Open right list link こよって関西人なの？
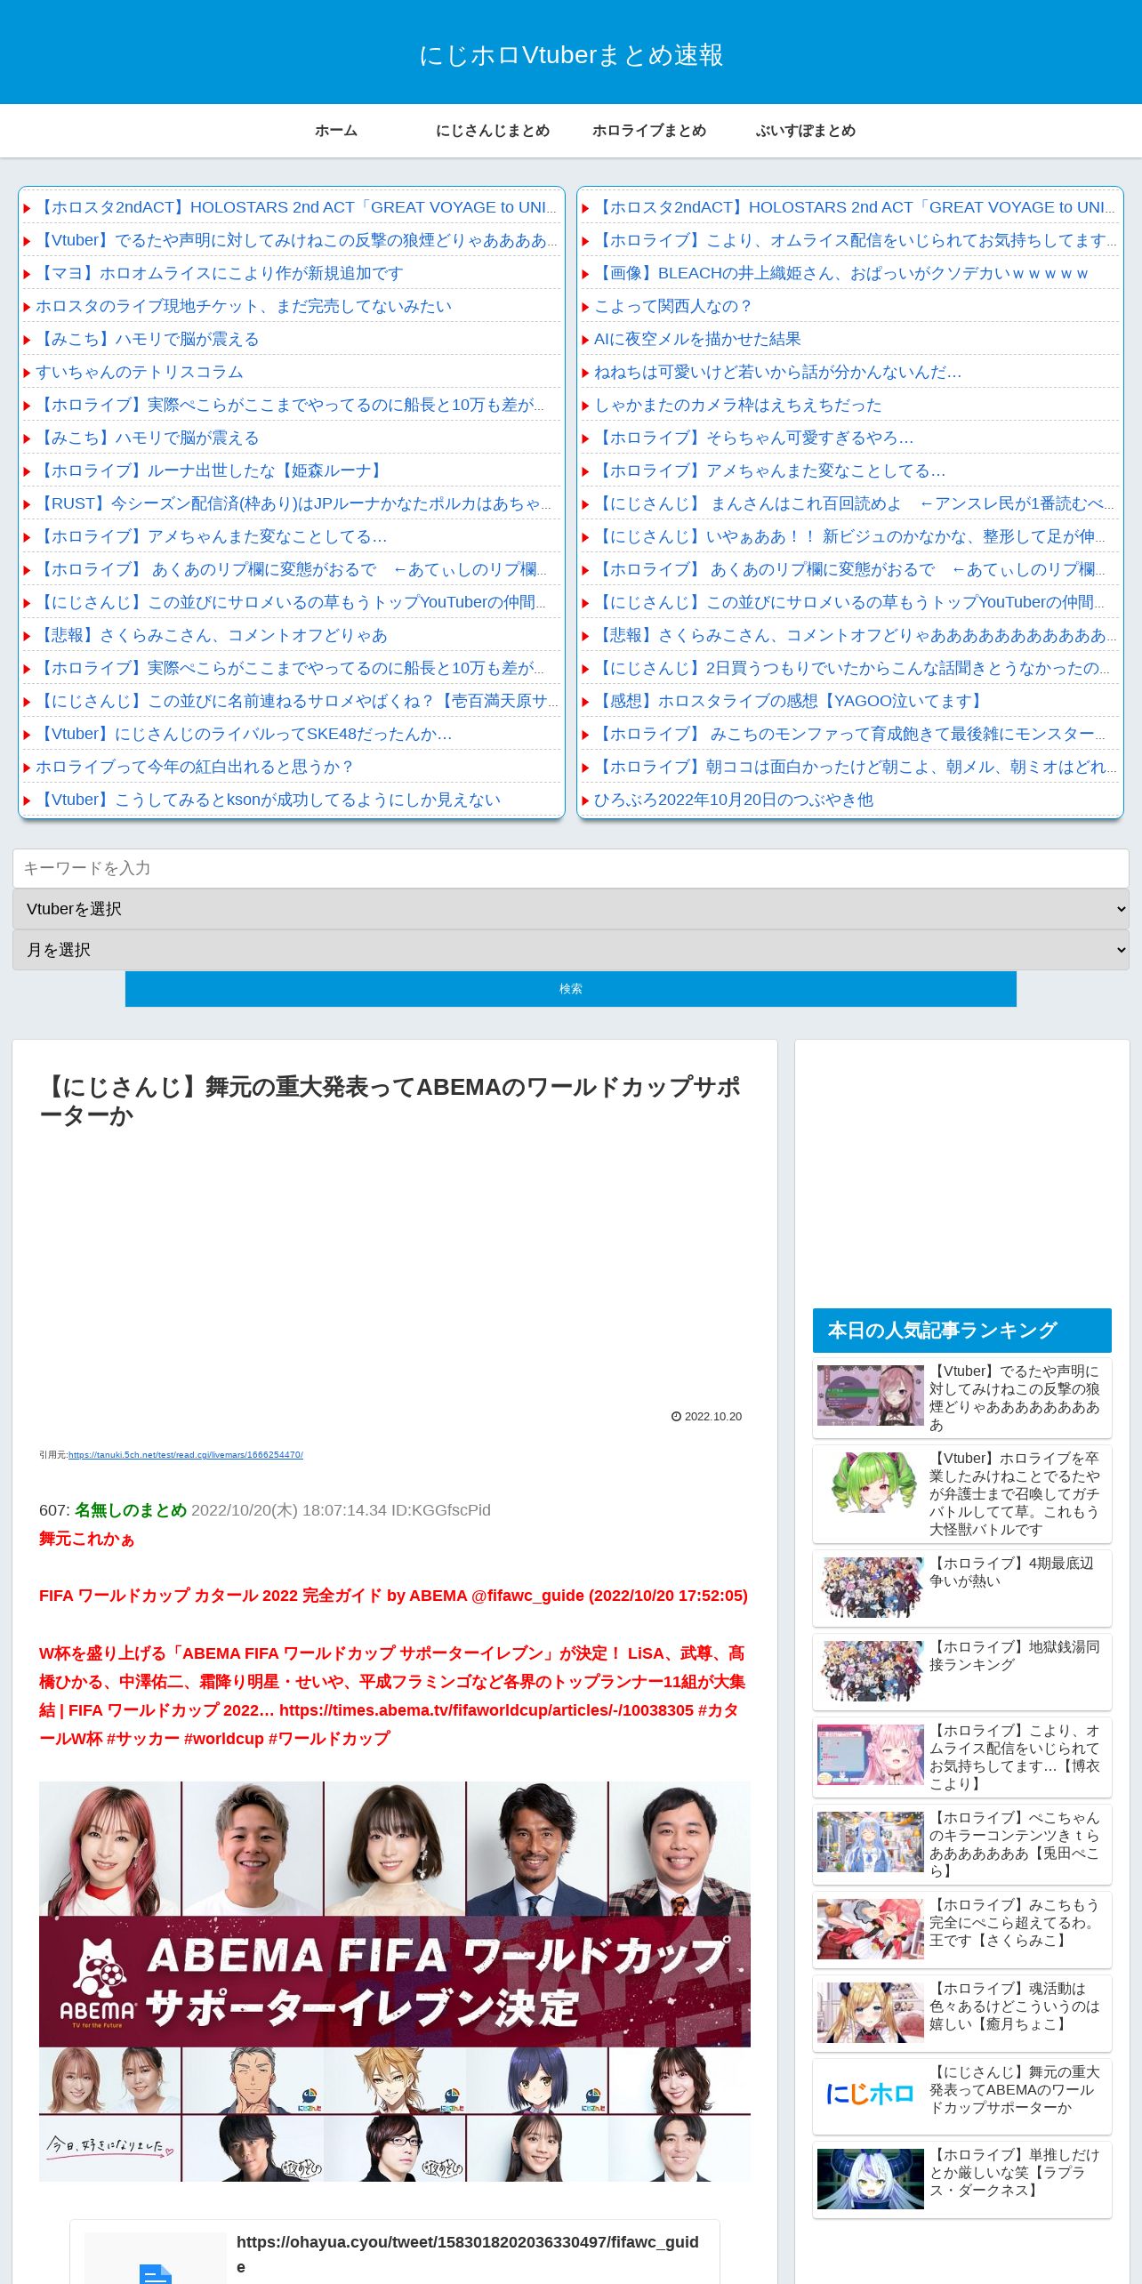The height and width of the screenshot is (2284, 1142). pyautogui.click(x=673, y=306)
